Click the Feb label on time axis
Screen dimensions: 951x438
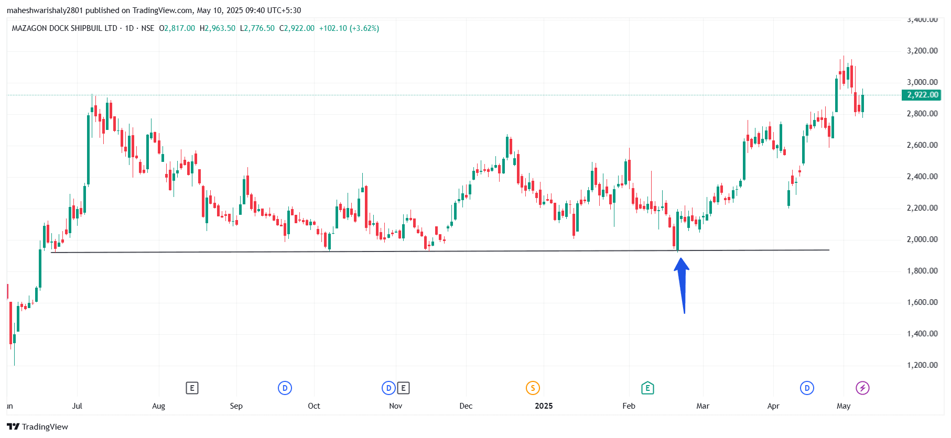(629, 406)
